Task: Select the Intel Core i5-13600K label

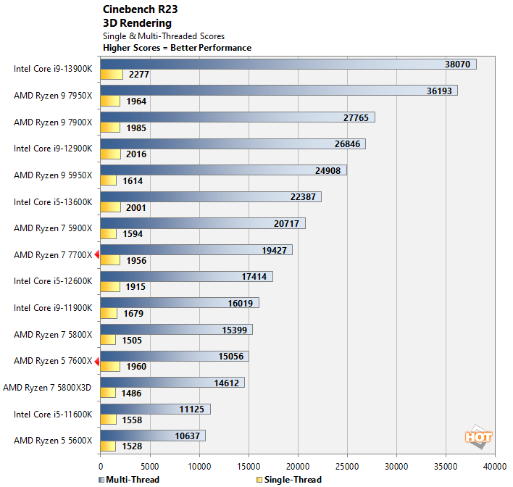Action: click(53, 202)
